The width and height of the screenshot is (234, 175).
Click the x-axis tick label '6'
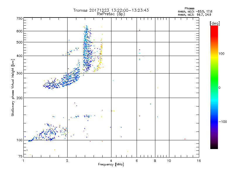coord(137,161)
